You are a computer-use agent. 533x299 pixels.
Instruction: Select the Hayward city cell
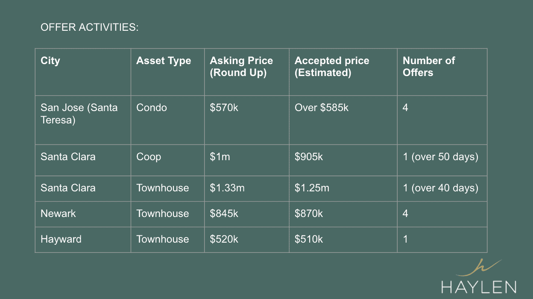tap(83, 240)
